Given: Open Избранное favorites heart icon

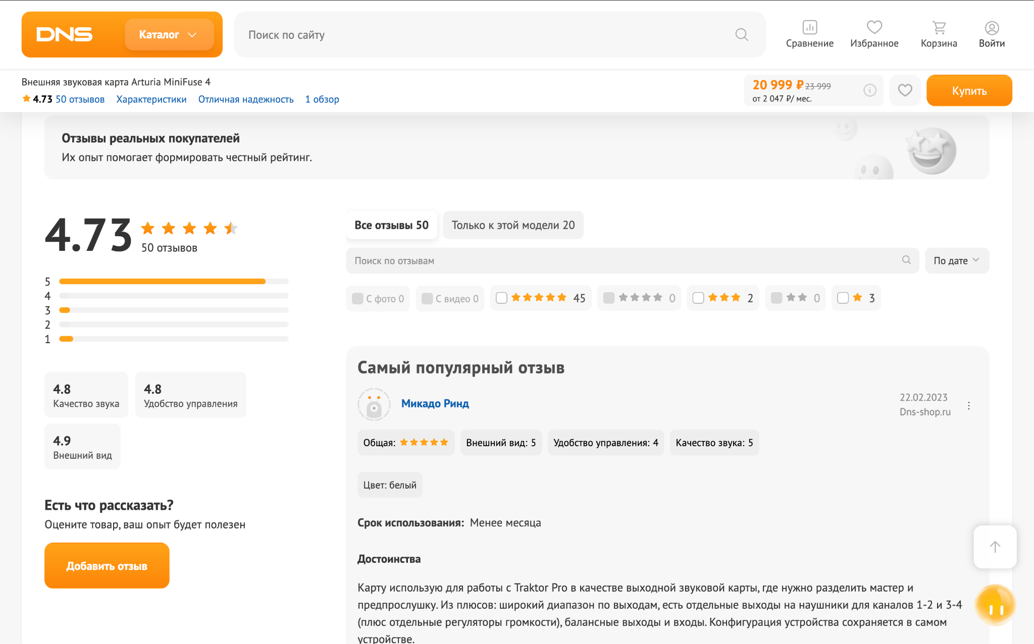Looking at the screenshot, I should (874, 34).
